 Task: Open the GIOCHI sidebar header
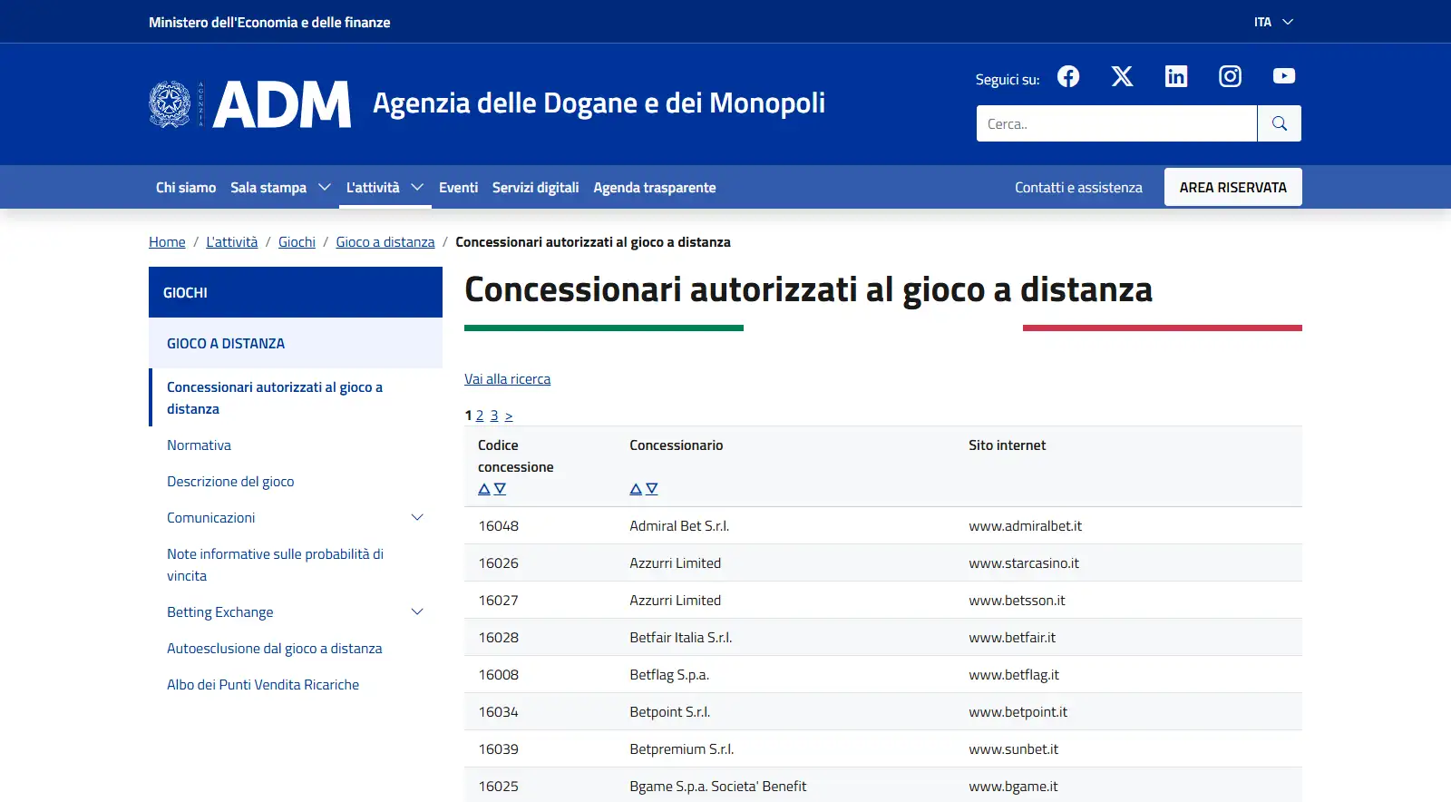(296, 292)
